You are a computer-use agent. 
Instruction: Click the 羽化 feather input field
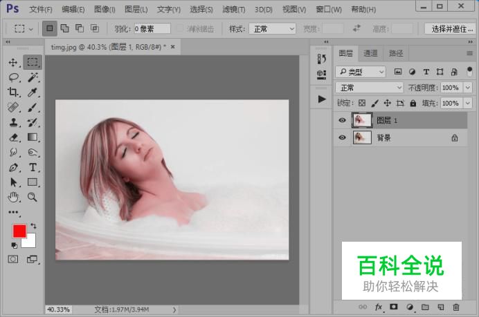click(152, 29)
